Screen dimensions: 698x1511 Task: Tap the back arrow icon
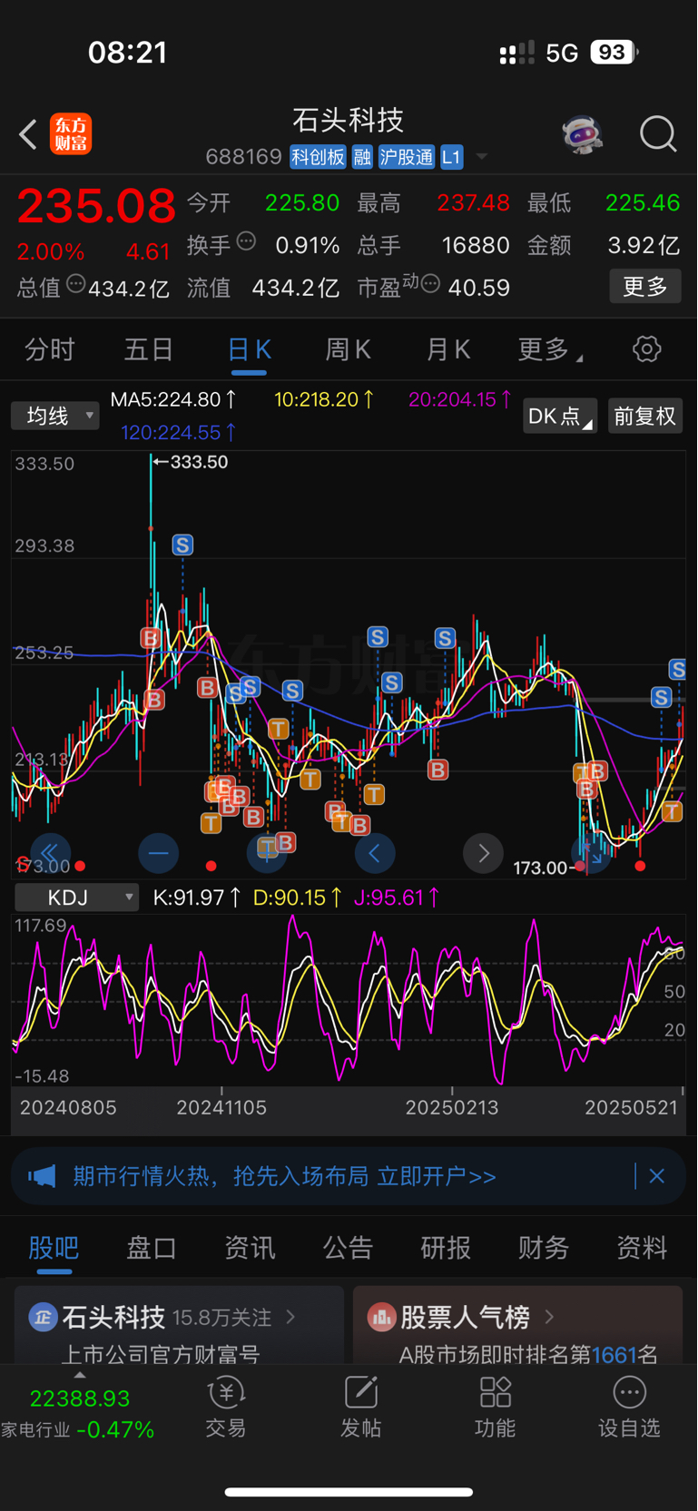point(28,135)
